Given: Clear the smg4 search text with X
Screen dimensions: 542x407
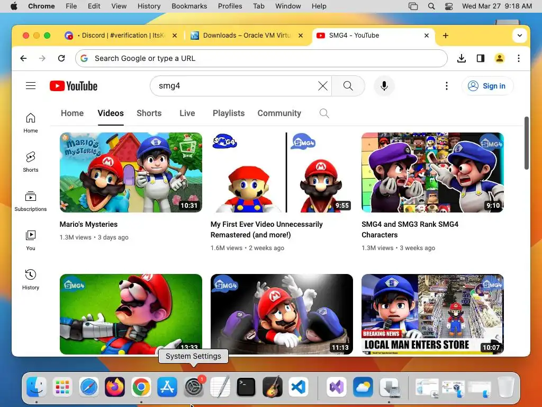Looking at the screenshot, I should (322, 86).
